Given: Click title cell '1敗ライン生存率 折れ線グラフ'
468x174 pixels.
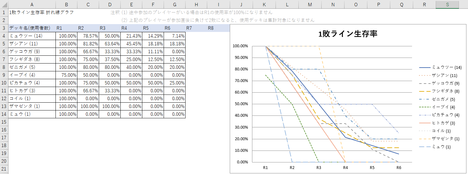Looking at the screenshot, I should [x=41, y=13].
